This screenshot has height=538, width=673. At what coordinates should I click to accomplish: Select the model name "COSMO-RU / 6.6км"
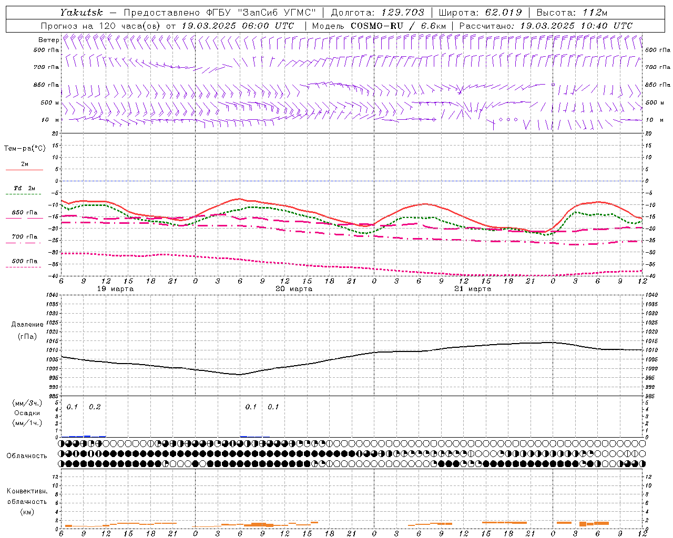click(x=398, y=26)
